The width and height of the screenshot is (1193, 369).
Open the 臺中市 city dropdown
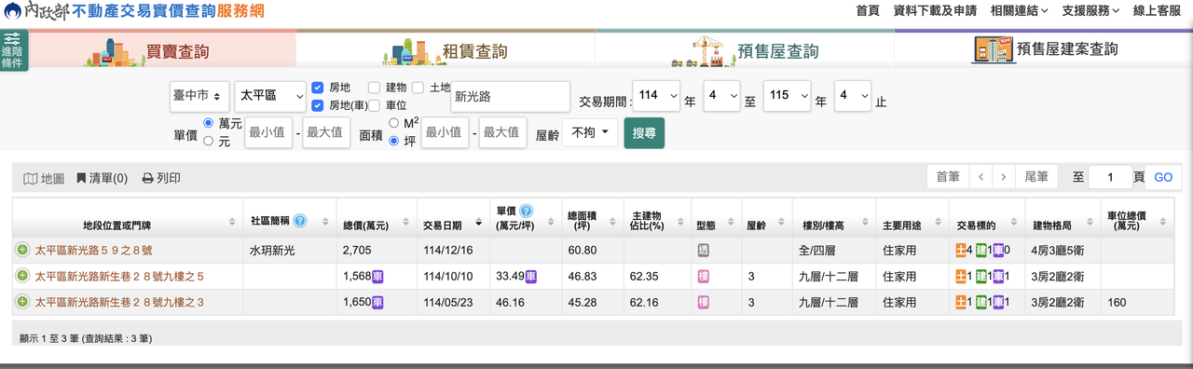[x=199, y=96]
